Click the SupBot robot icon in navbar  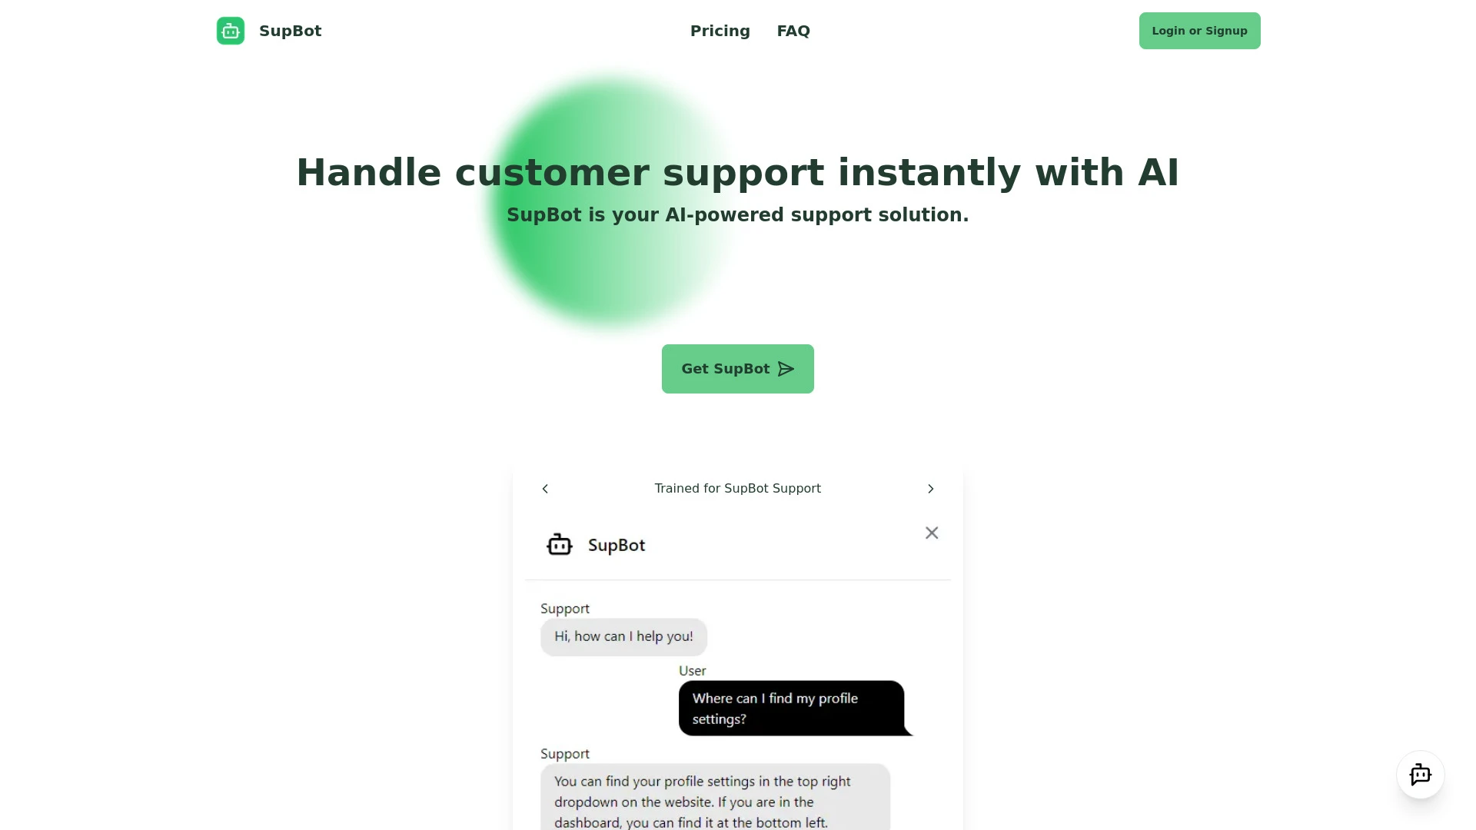tap(231, 31)
